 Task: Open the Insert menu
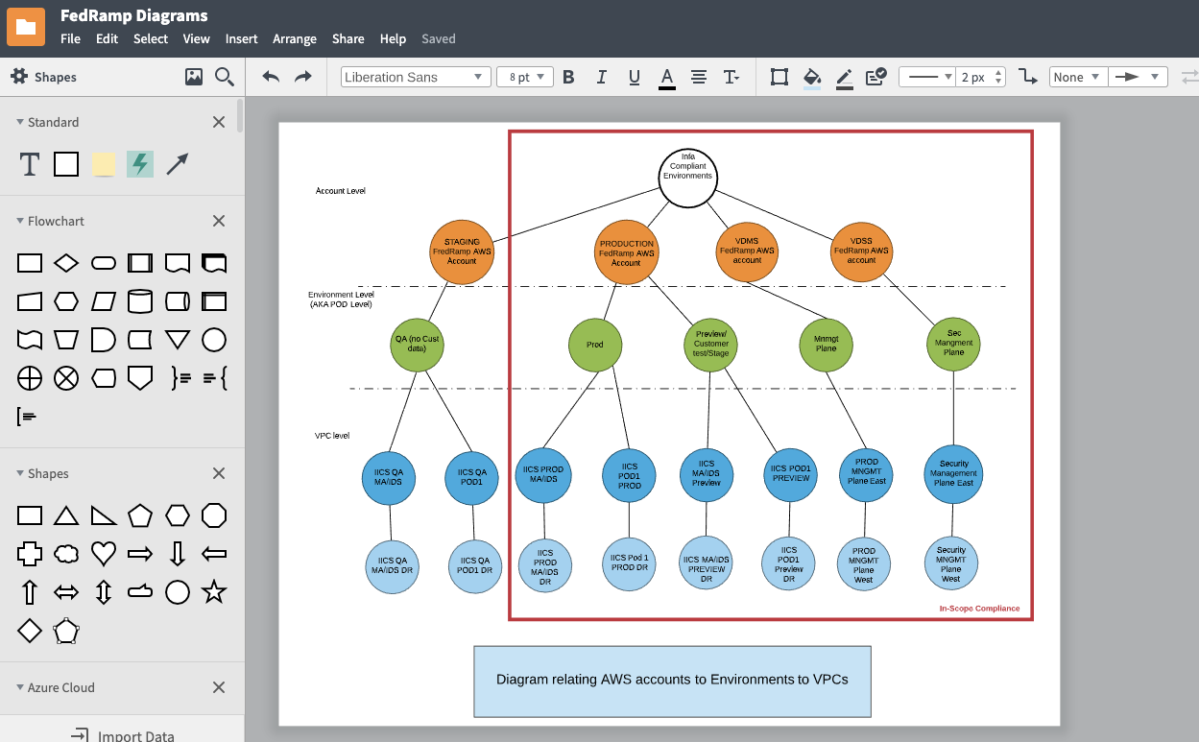pos(242,39)
